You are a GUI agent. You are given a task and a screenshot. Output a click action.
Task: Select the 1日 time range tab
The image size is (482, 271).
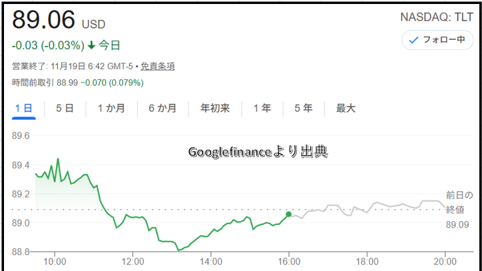(24, 109)
